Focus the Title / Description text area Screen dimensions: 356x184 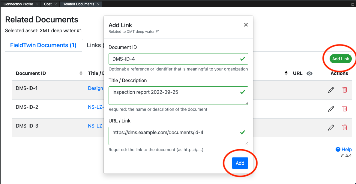click(178, 95)
